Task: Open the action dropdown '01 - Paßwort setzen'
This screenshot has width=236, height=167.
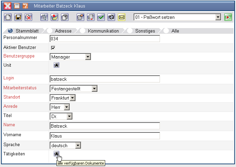Action: point(218,17)
